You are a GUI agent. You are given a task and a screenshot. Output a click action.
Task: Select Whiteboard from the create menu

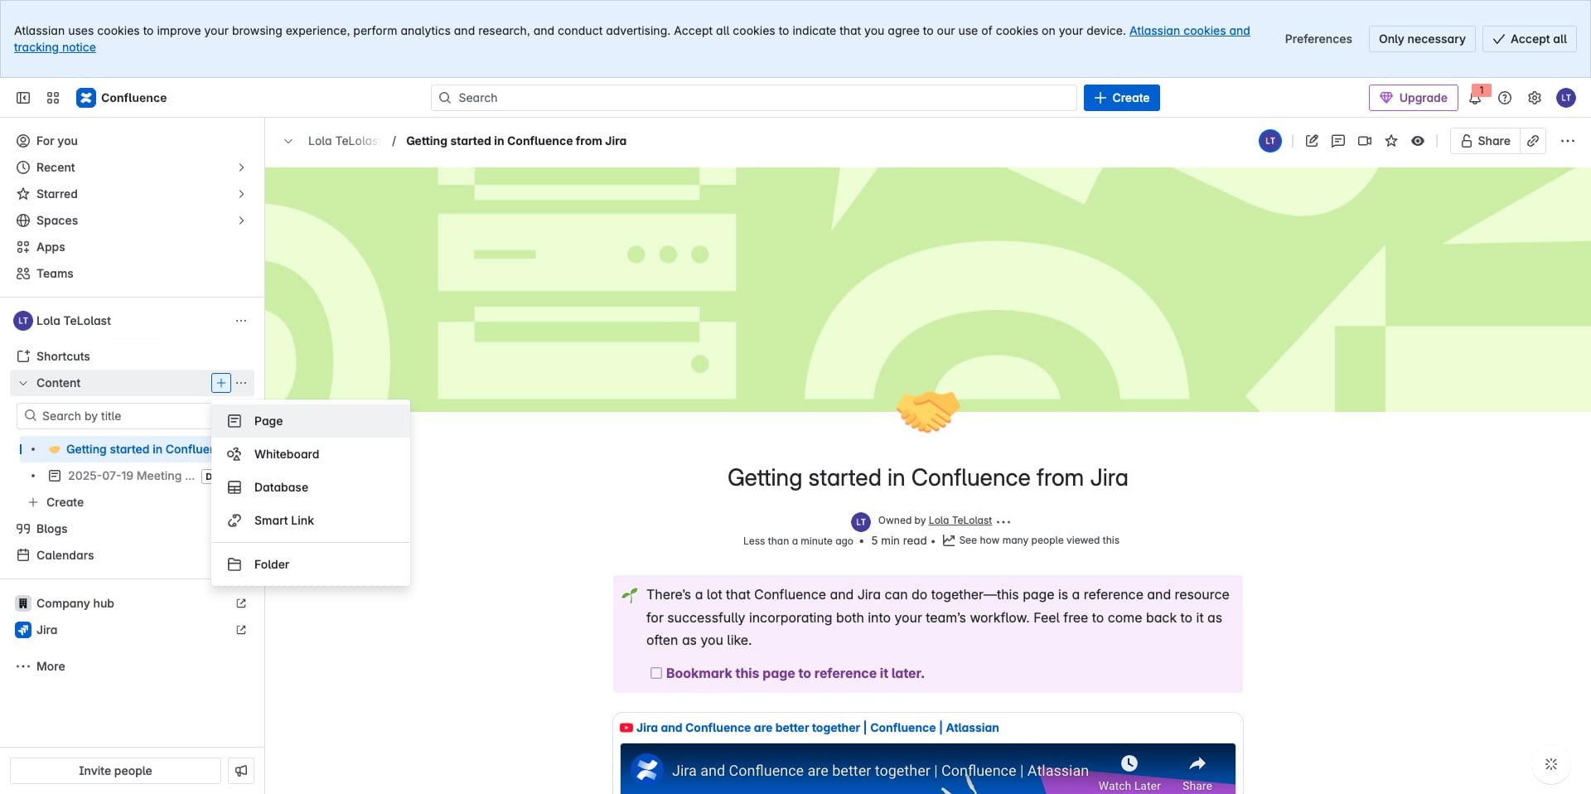click(311, 454)
